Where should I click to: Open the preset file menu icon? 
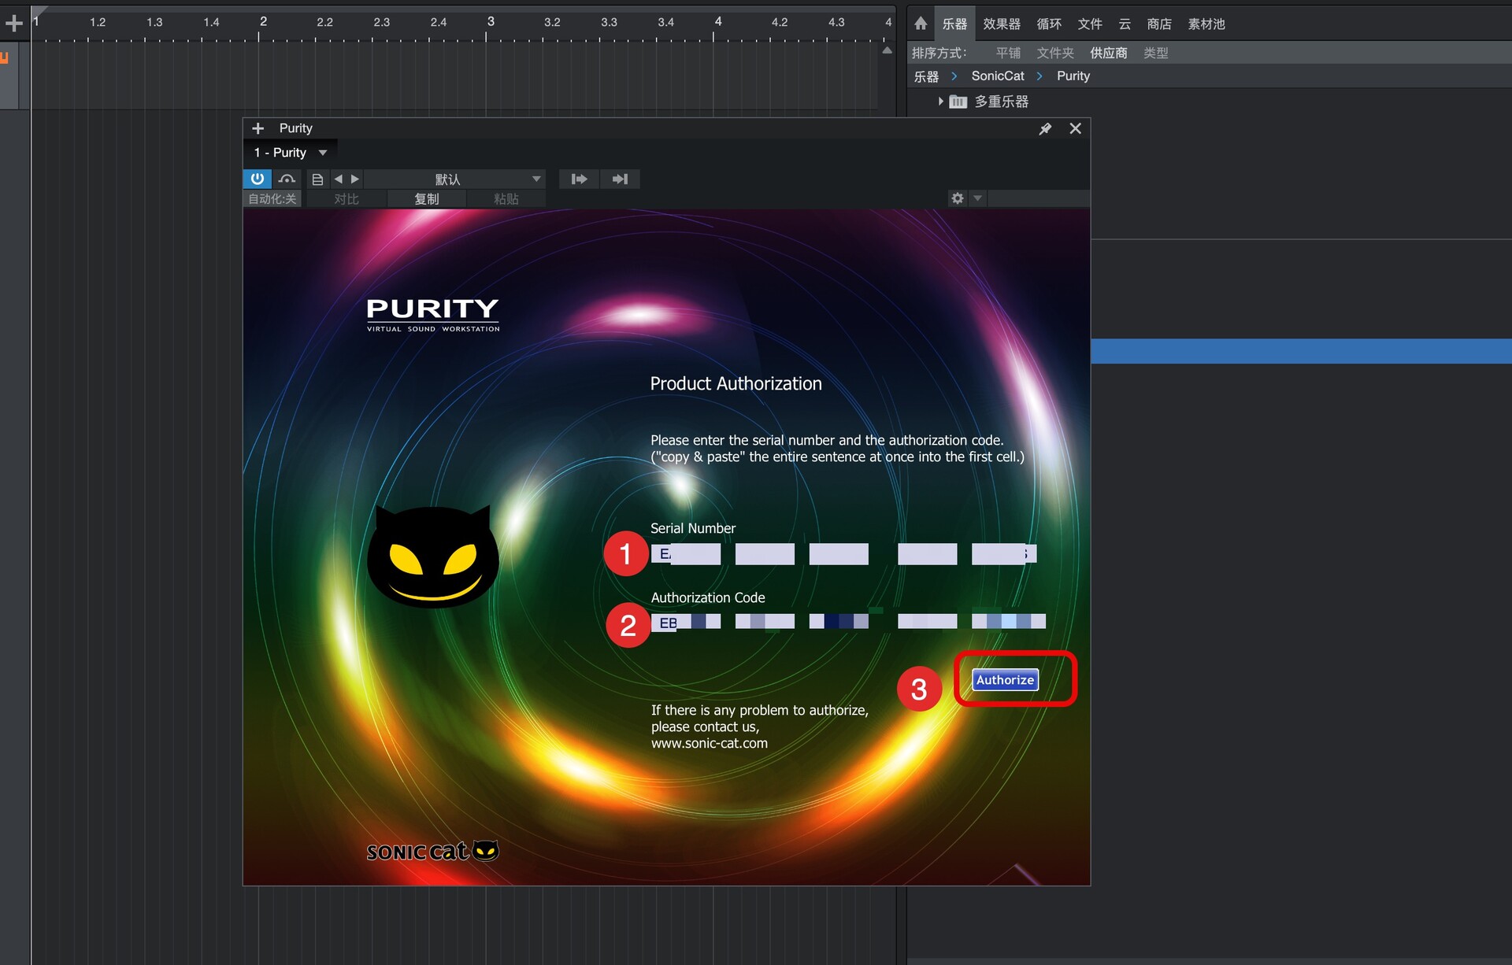[317, 179]
